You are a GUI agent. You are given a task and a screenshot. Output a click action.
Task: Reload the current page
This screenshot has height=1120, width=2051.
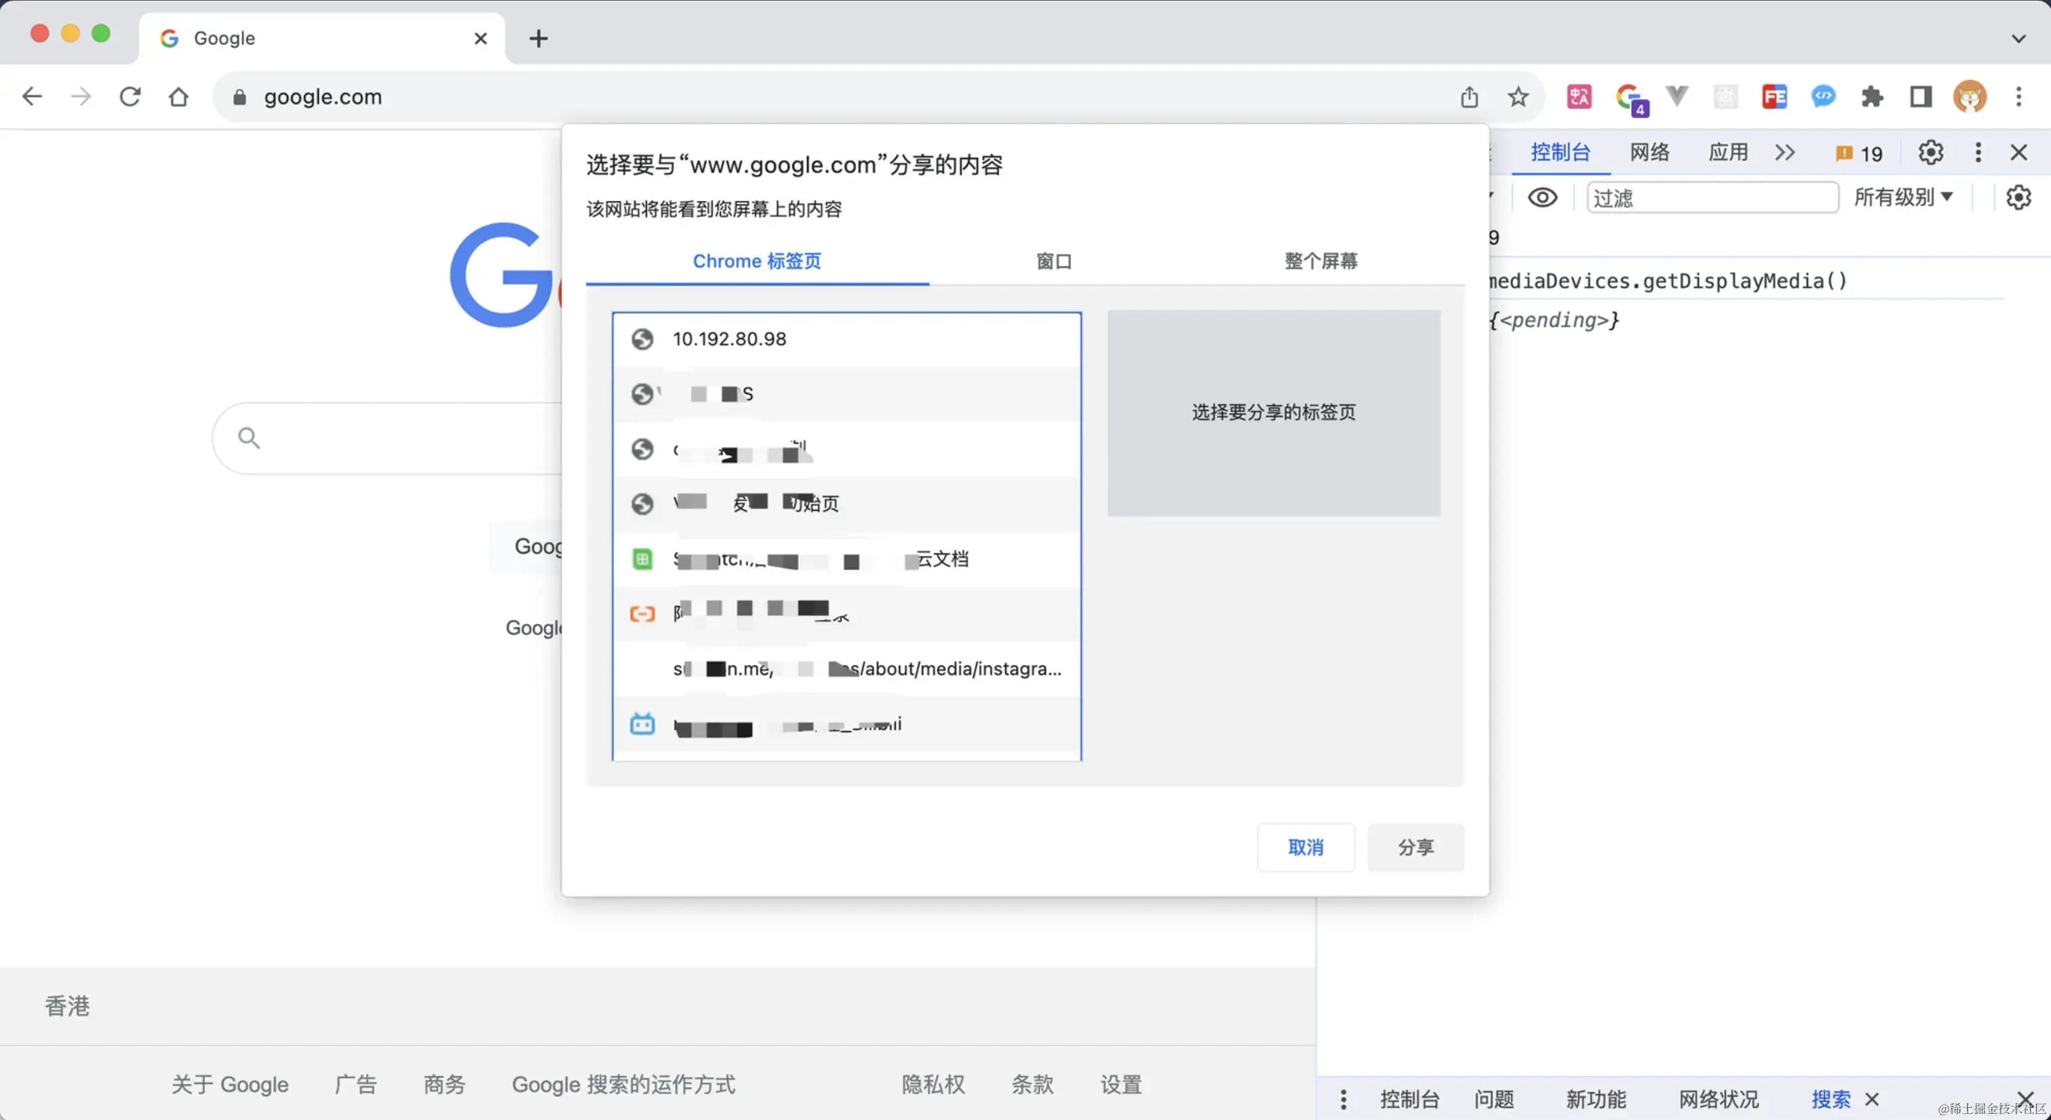130,97
